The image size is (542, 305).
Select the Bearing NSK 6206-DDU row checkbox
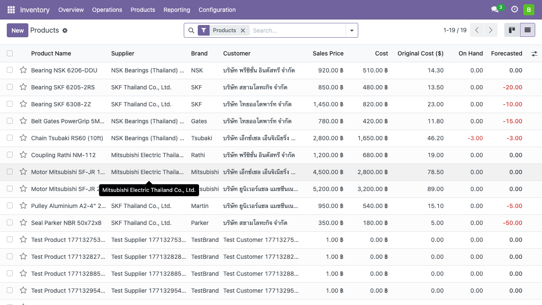(10, 70)
